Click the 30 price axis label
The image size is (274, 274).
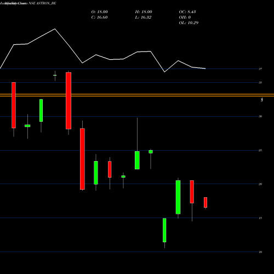click(260, 116)
